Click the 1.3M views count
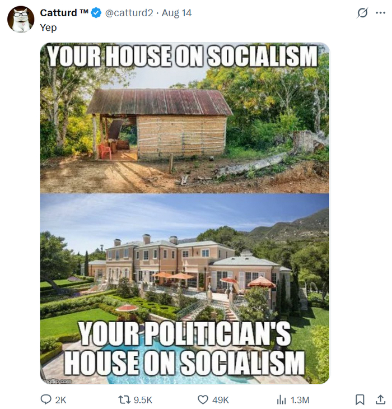 [x=300, y=400]
